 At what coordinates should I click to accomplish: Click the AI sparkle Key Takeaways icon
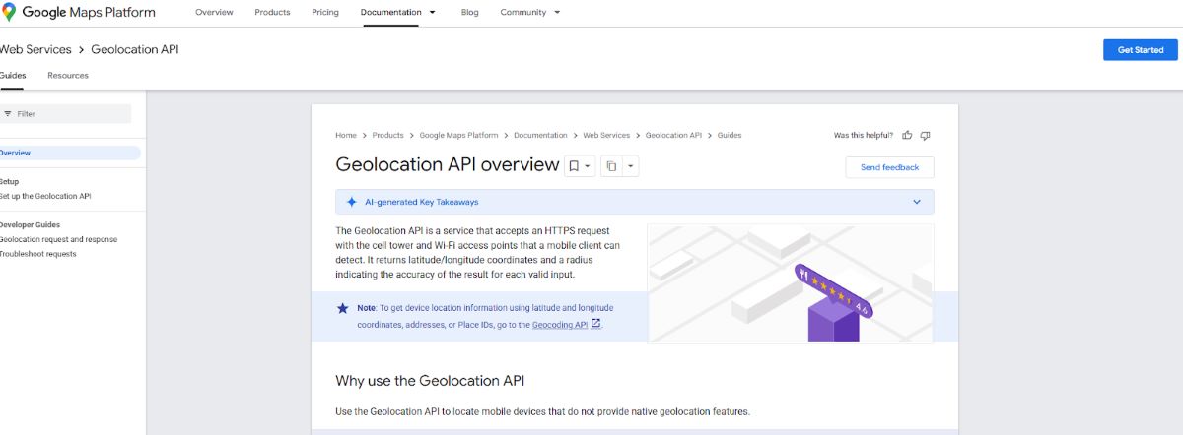pos(351,202)
